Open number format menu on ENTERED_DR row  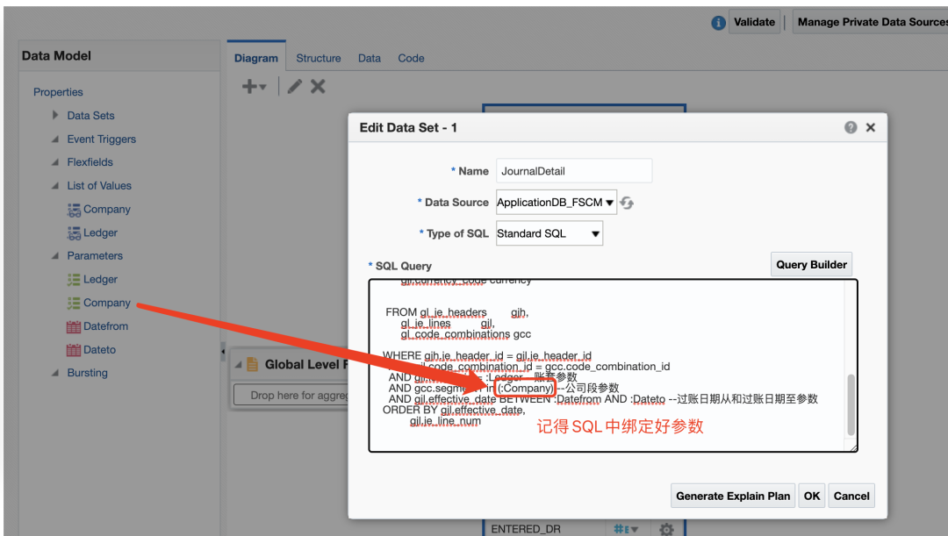pyautogui.click(x=626, y=529)
